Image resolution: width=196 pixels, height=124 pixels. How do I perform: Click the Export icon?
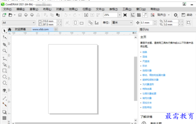pyautogui.click(x=92, y=15)
